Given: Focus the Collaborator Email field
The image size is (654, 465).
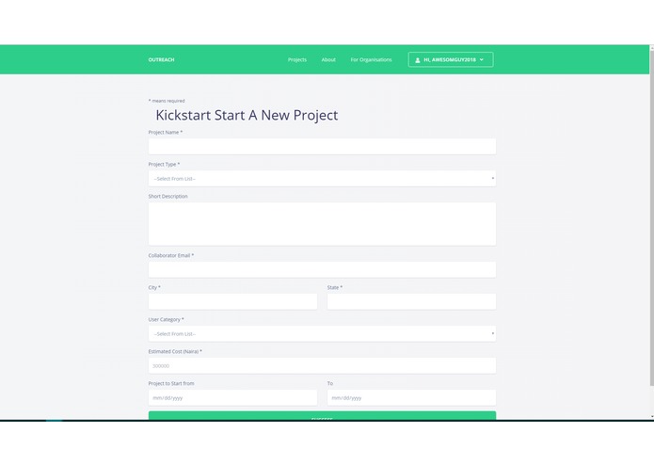Looking at the screenshot, I should tap(322, 269).
